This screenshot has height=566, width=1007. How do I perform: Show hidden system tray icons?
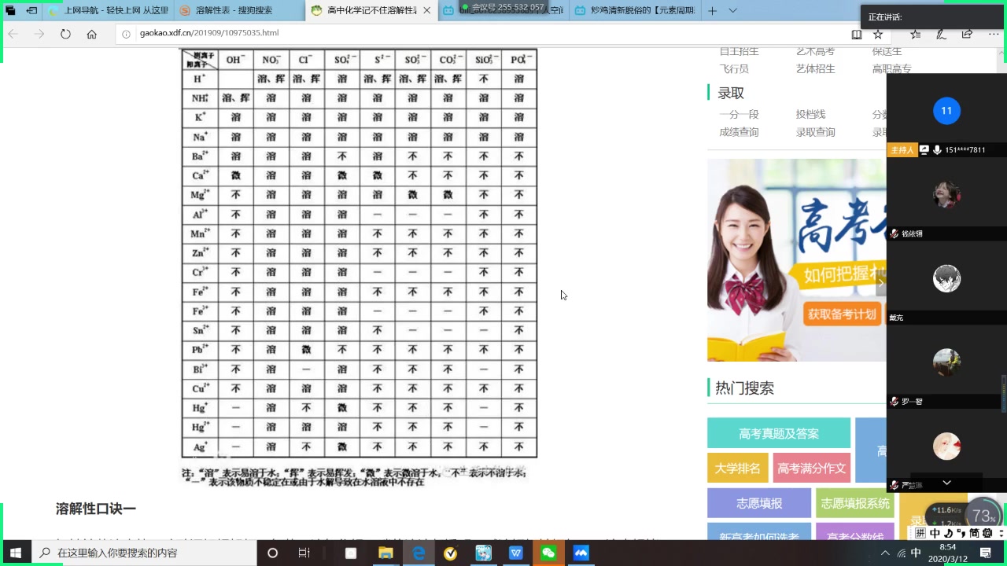click(885, 553)
